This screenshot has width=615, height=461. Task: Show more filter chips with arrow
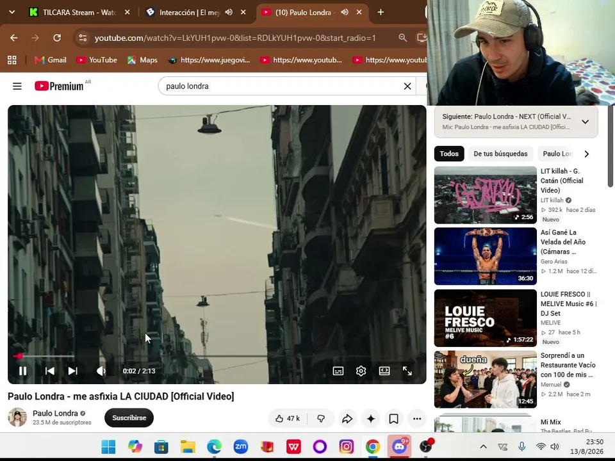pyautogui.click(x=587, y=154)
